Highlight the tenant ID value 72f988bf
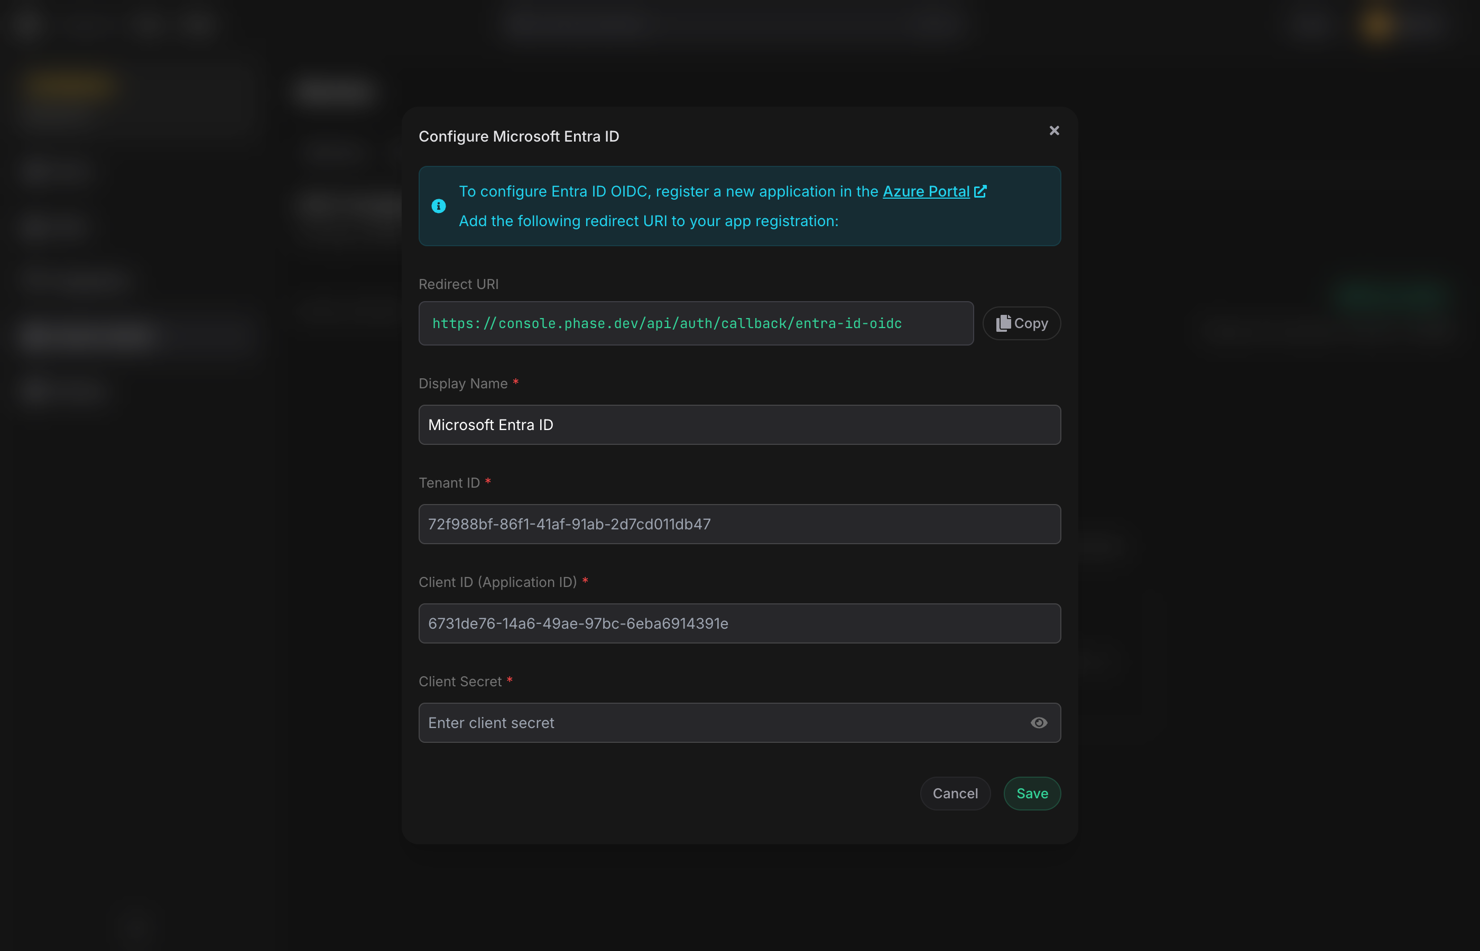Screen dimensions: 1480x951 [569, 524]
